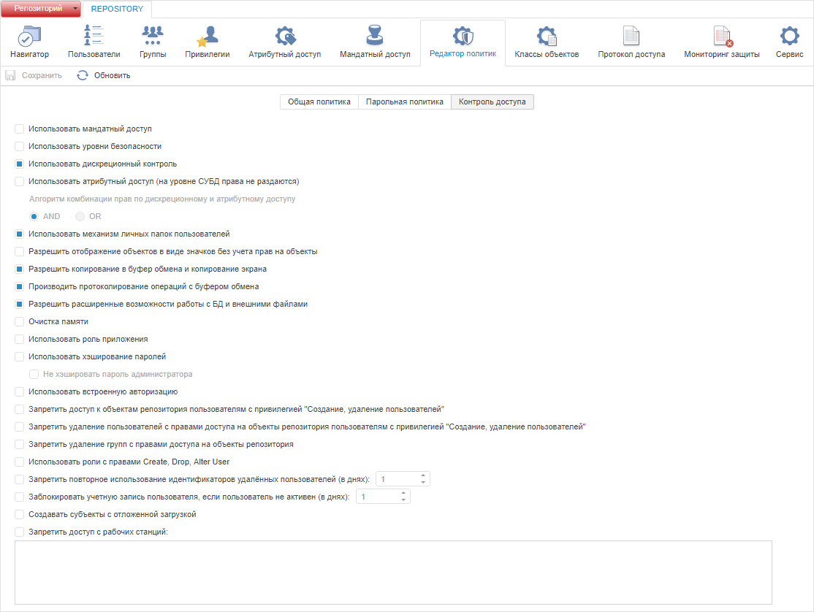This screenshot has width=814, height=612.
Task: Check Запретить удаление пользователей с правами доступа
Action: (19, 427)
